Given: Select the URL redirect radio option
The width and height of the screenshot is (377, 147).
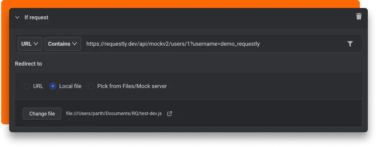Looking at the screenshot, I should point(27,86).
